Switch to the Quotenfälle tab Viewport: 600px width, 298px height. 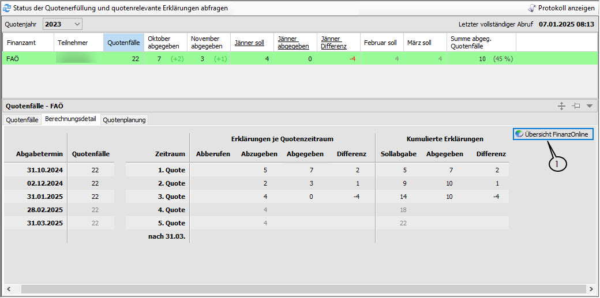click(x=22, y=120)
